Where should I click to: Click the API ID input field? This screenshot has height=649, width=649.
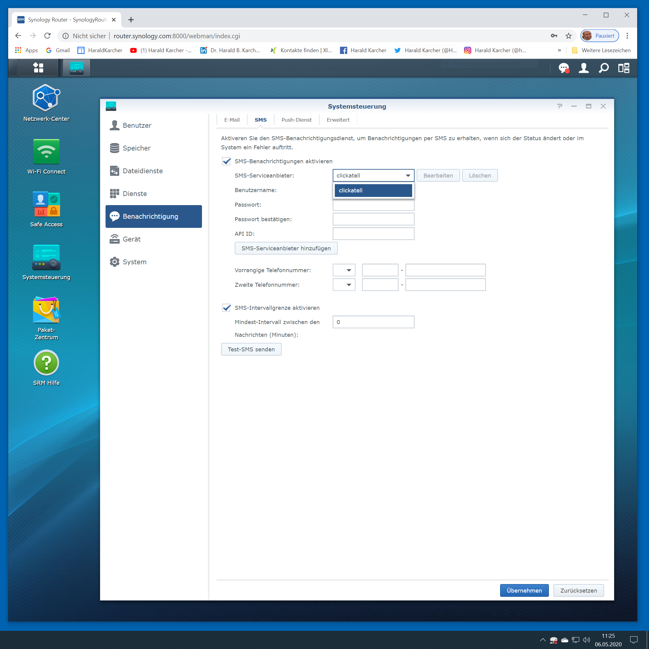coord(373,234)
